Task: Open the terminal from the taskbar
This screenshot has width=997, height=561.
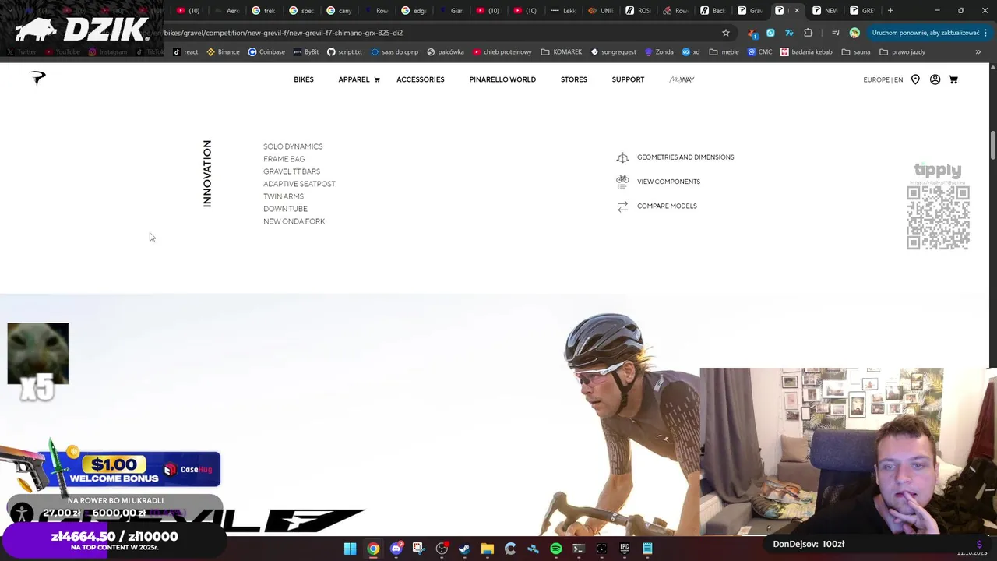Action: [578, 549]
